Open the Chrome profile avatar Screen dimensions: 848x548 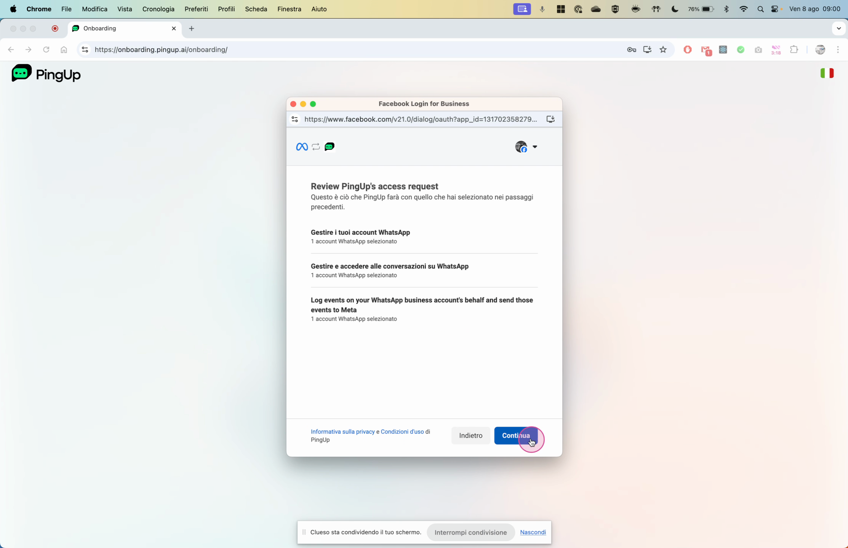pyautogui.click(x=820, y=50)
